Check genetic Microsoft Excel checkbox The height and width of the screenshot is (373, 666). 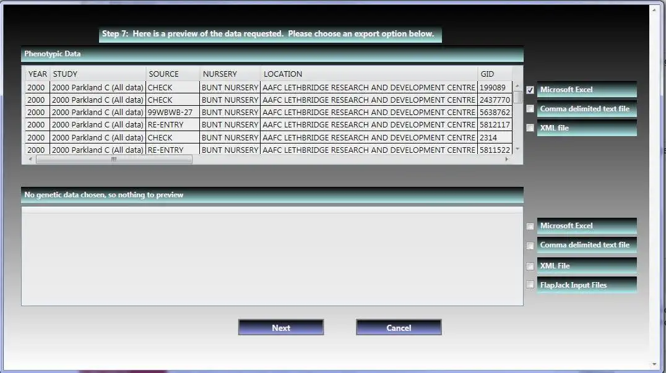click(530, 226)
